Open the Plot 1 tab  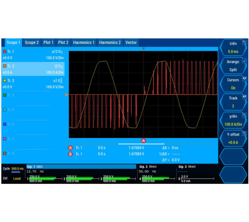[x=48, y=43]
